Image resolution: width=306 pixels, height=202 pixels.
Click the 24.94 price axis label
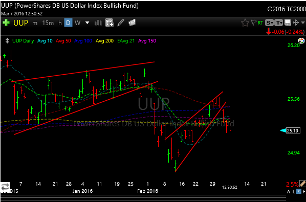294,152
